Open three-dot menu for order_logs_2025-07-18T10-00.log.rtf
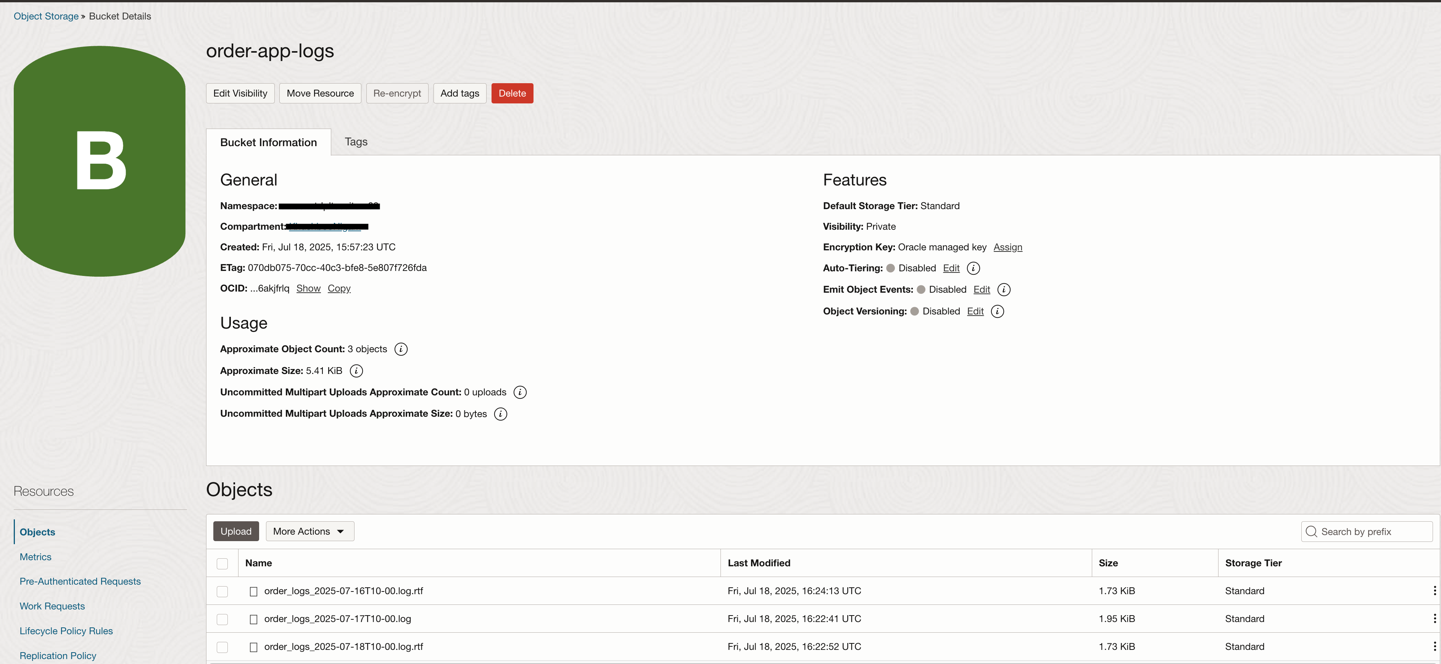Image resolution: width=1441 pixels, height=664 pixels. (1434, 647)
